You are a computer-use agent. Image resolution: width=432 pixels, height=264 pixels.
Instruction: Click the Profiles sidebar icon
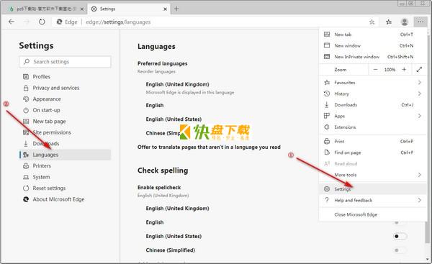(x=26, y=76)
